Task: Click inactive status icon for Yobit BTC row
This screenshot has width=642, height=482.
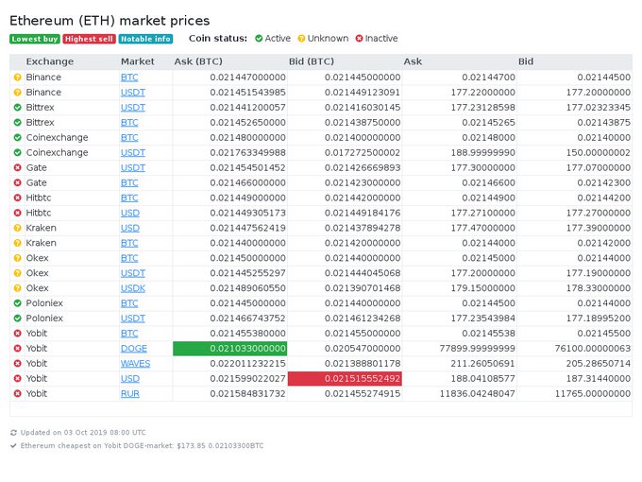Action: pos(17,334)
